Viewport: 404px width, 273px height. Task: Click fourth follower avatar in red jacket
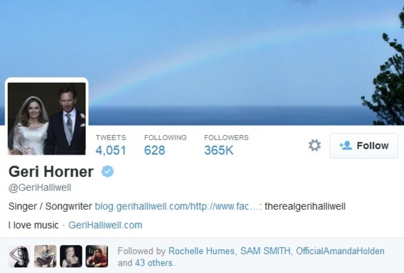click(x=97, y=256)
